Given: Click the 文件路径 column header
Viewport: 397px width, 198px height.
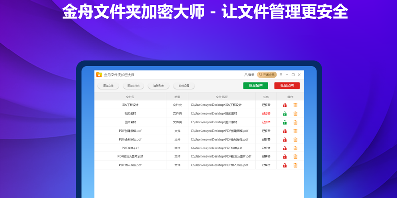Looking at the screenshot, I should pos(222,97).
